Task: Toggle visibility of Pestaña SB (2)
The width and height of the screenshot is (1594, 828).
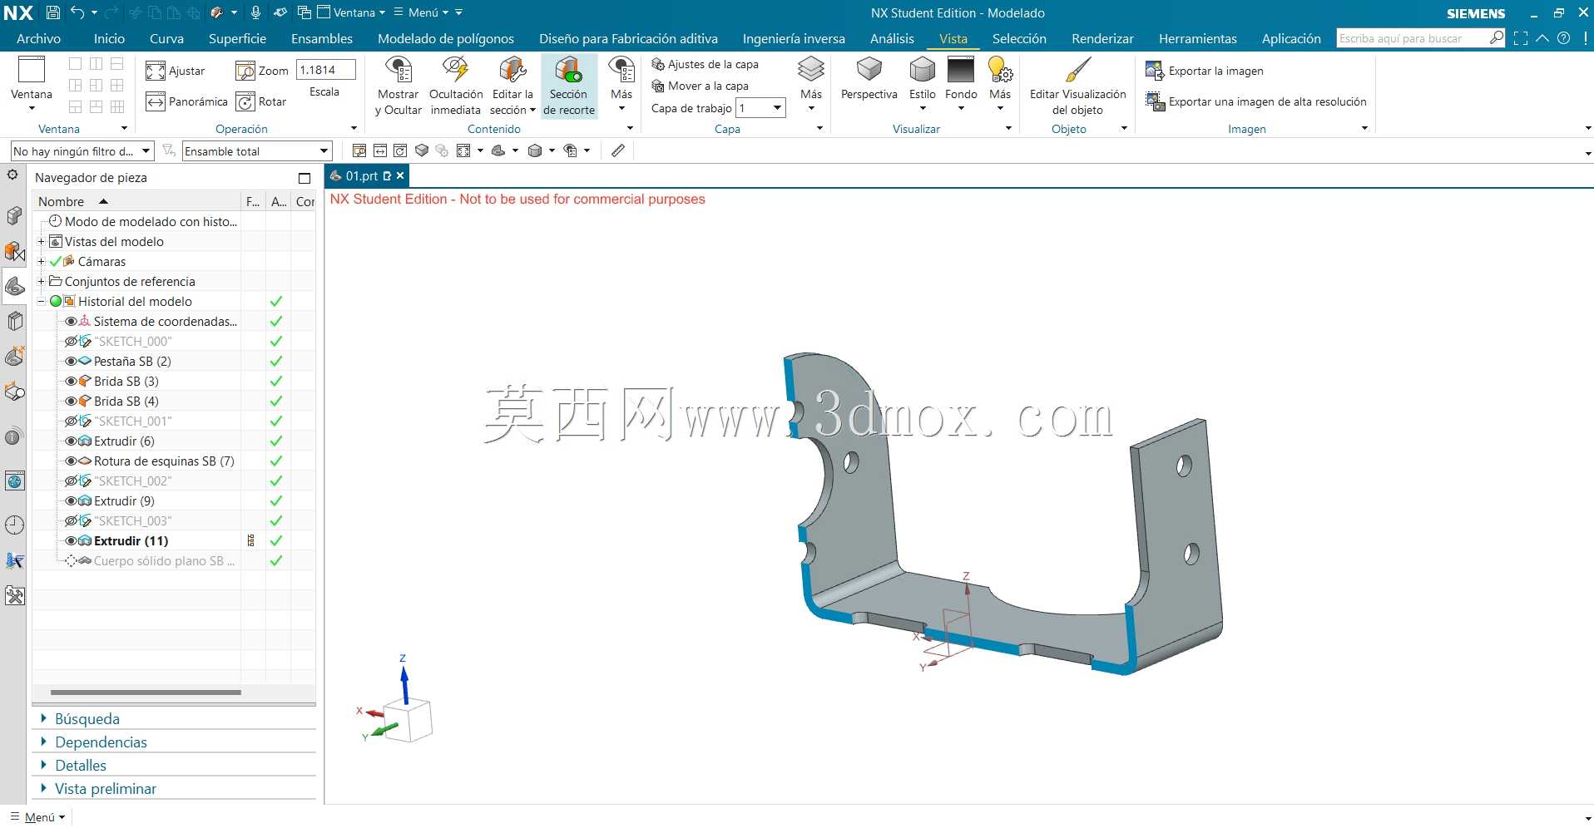Action: coord(71,362)
